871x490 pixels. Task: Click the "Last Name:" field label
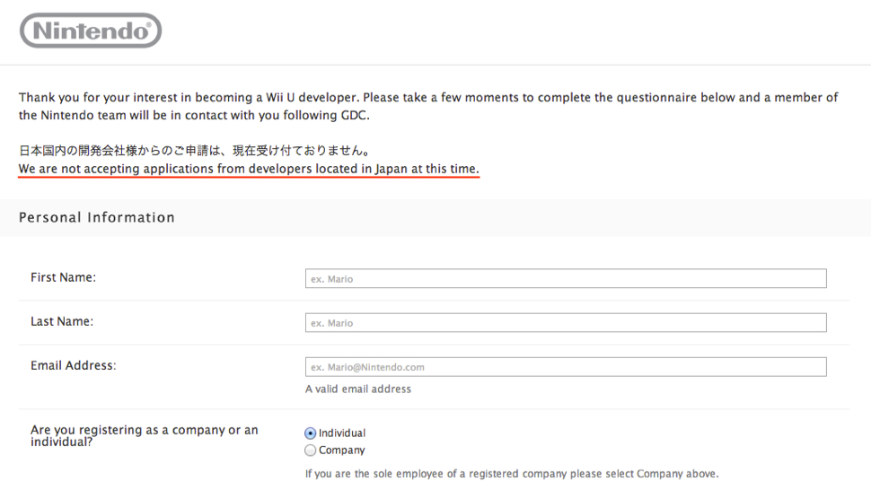62,321
